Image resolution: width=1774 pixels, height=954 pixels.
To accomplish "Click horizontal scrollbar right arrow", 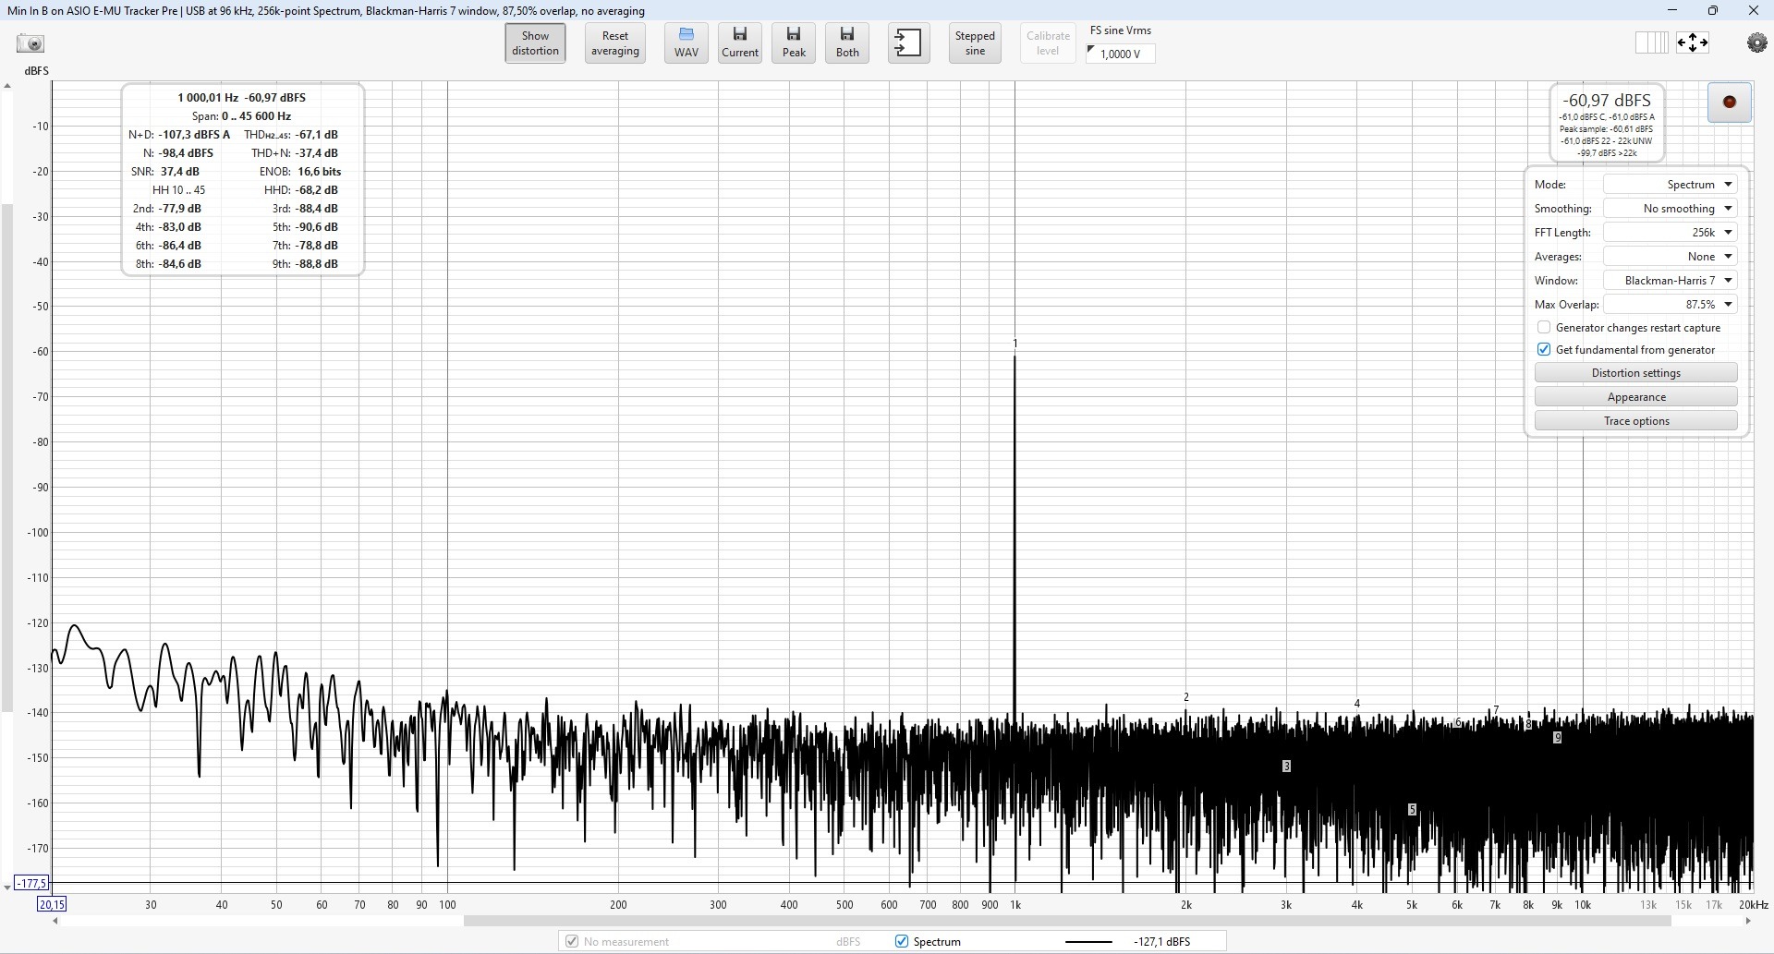I will point(1748,921).
